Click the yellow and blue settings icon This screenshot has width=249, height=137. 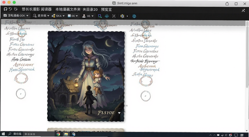122,16
